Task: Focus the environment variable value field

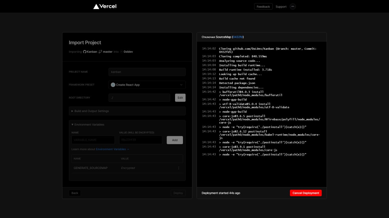Action: coord(141,140)
